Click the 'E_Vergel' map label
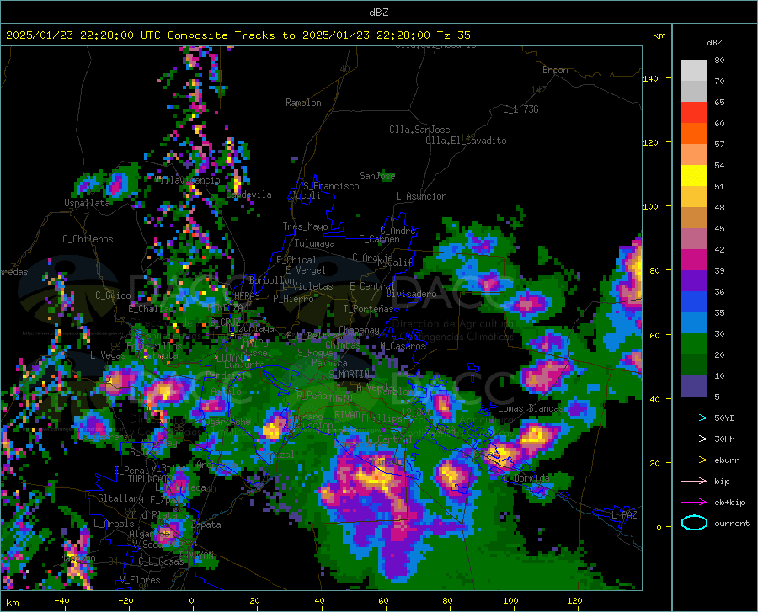 click(x=306, y=270)
